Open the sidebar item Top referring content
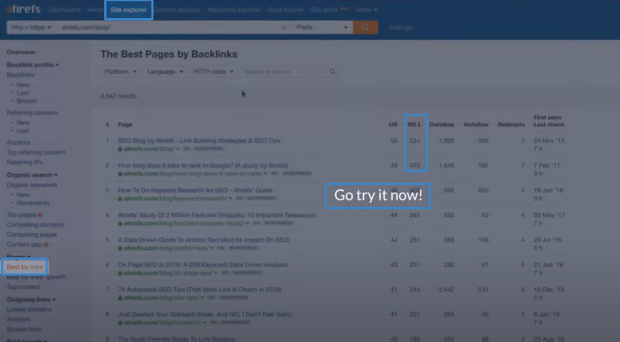The height and width of the screenshot is (342, 620). [x=36, y=153]
